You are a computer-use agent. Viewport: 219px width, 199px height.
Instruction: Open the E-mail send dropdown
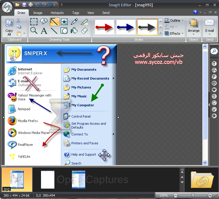[x=209, y=27]
